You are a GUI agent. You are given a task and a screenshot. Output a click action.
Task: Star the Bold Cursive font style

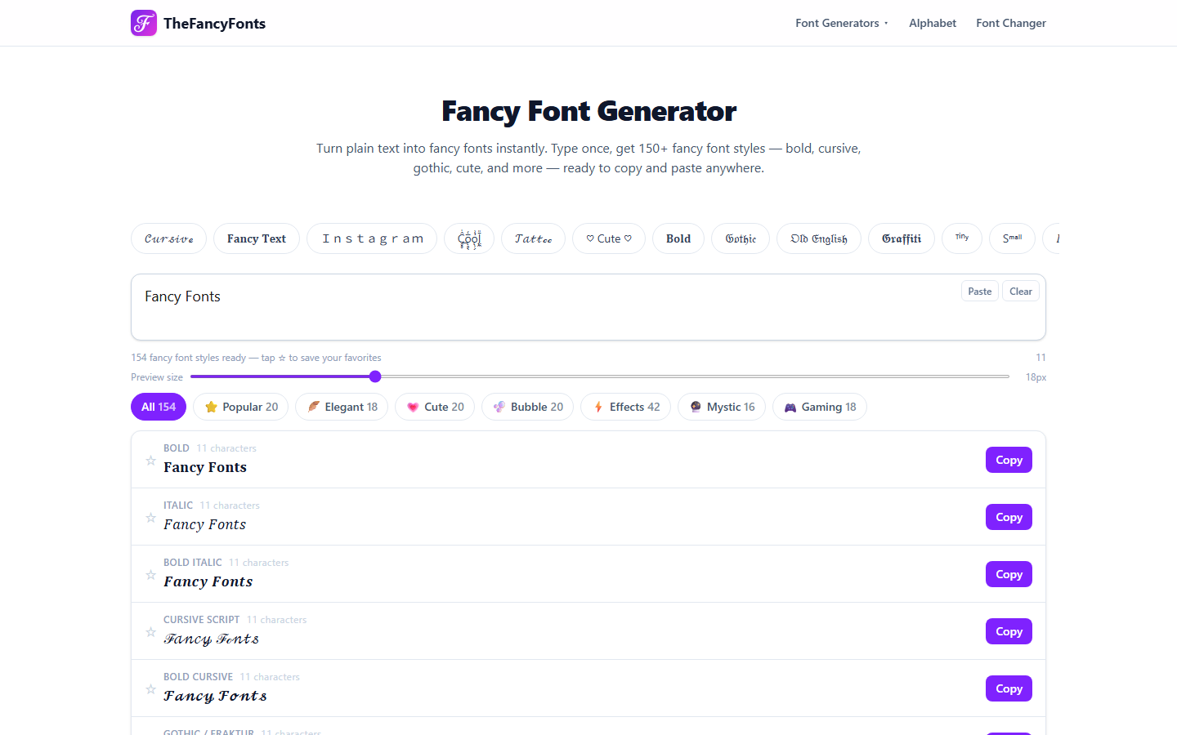pos(150,689)
